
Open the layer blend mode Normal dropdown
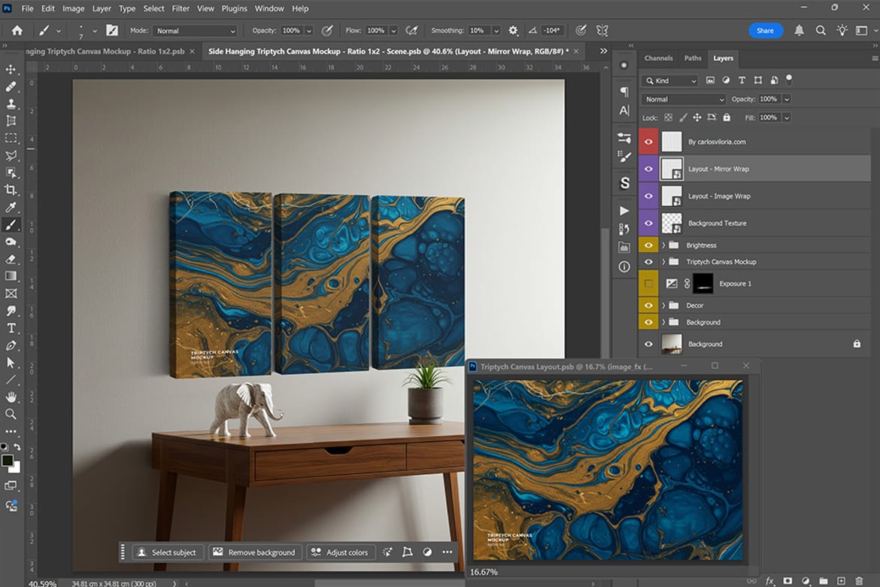(684, 99)
